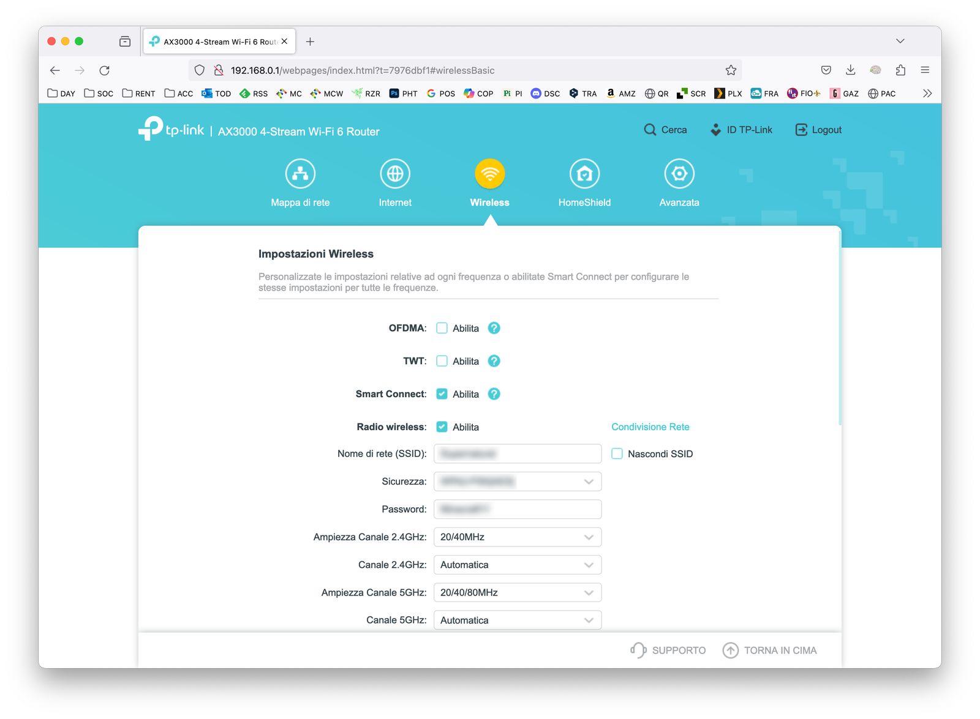Click the browser address bar

point(466,70)
